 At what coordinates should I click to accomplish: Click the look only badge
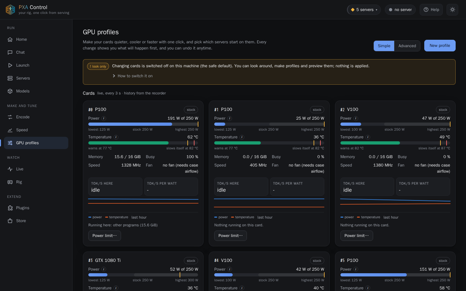point(98,66)
